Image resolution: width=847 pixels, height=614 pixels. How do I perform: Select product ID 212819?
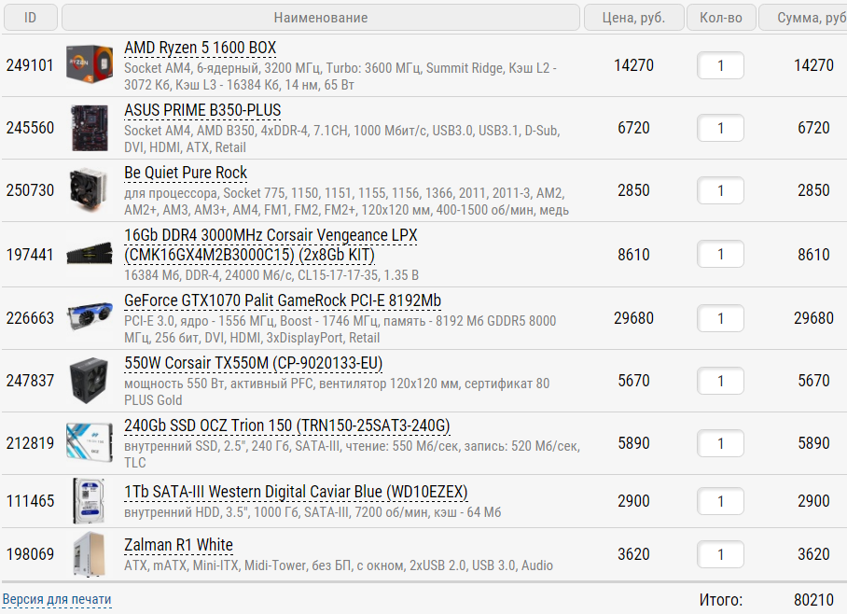(x=30, y=444)
